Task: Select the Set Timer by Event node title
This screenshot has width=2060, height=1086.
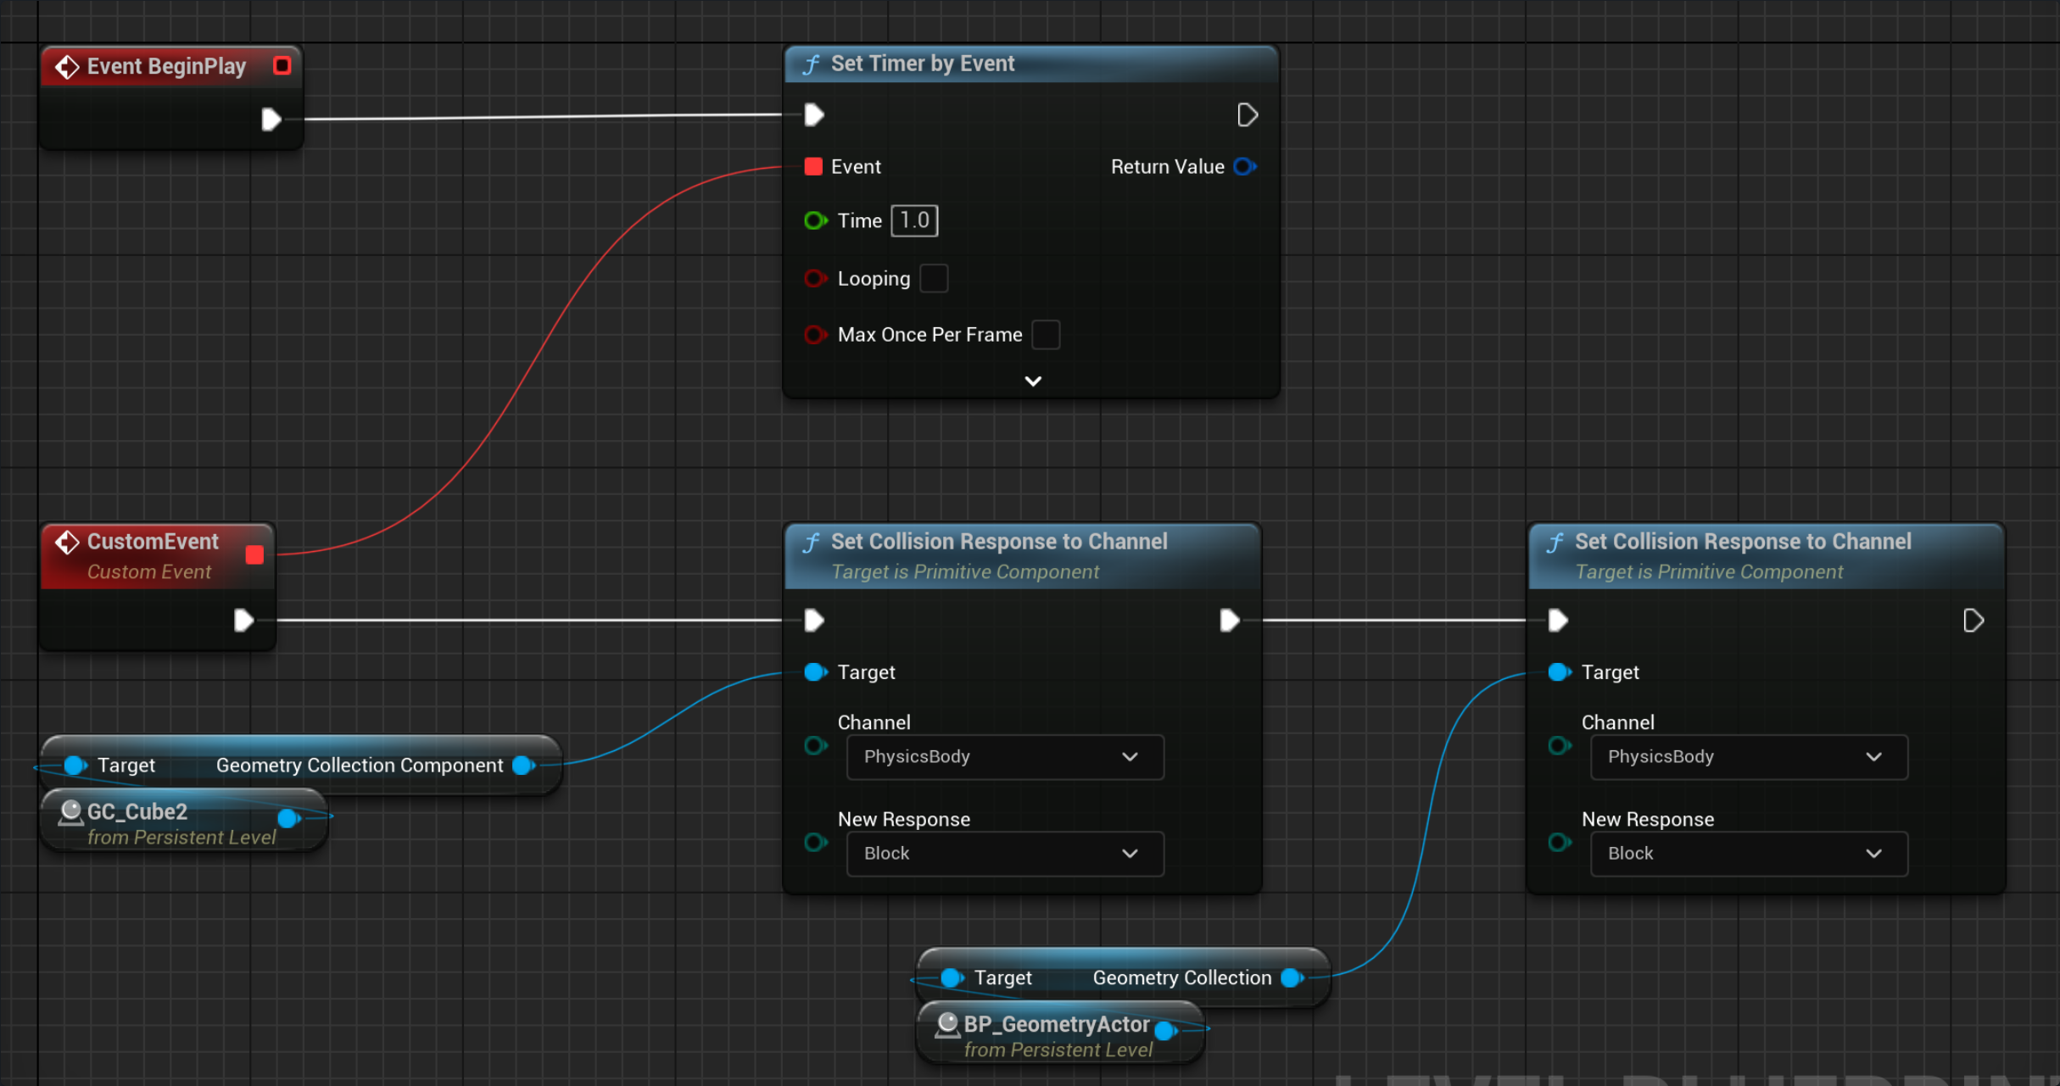Action: pyautogui.click(x=922, y=64)
